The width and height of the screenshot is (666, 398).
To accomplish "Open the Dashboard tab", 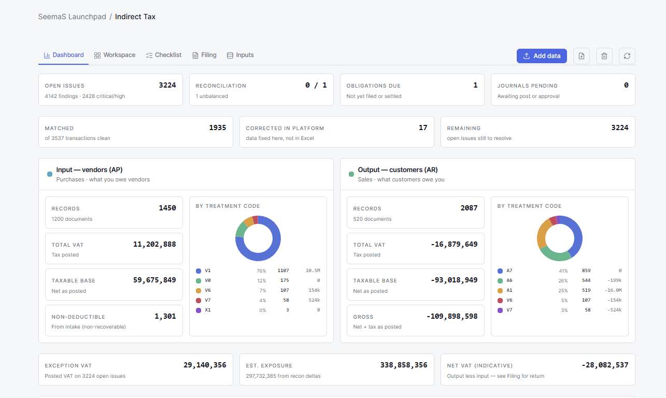I will (63, 55).
